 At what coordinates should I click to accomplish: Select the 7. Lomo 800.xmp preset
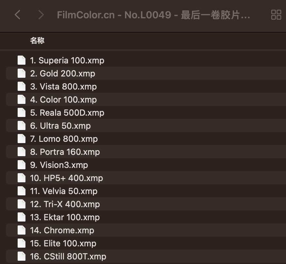64,139
